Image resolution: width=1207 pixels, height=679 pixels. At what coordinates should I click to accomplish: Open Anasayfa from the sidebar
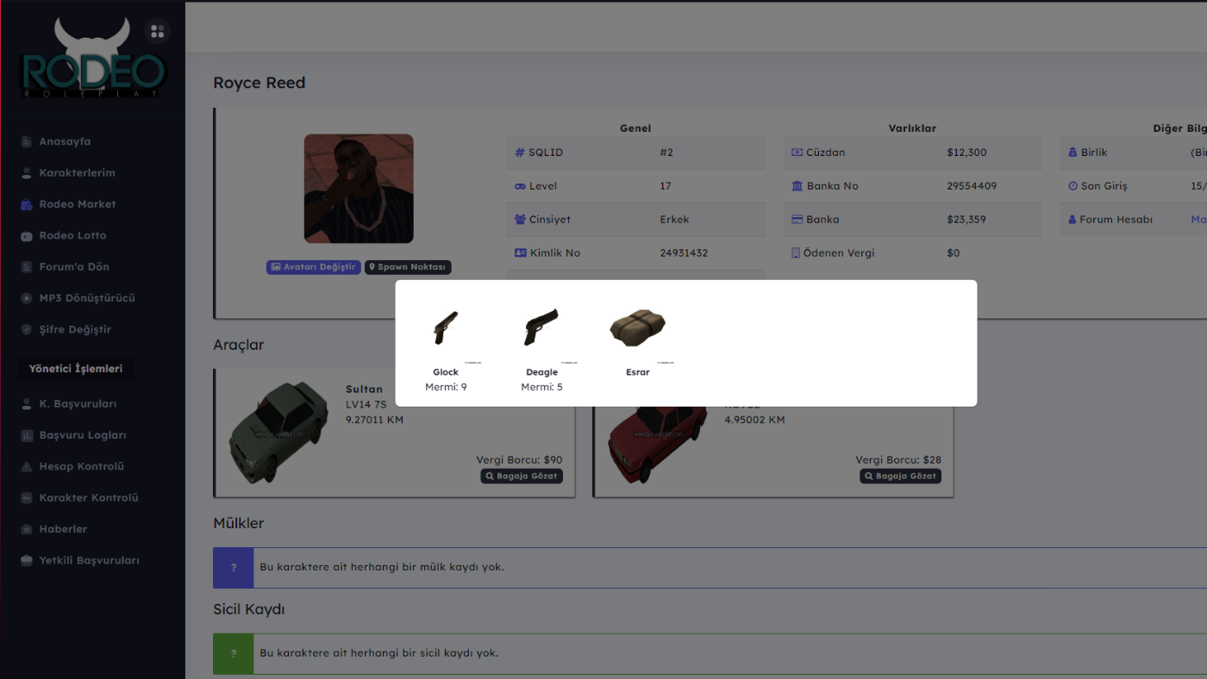pyautogui.click(x=65, y=141)
